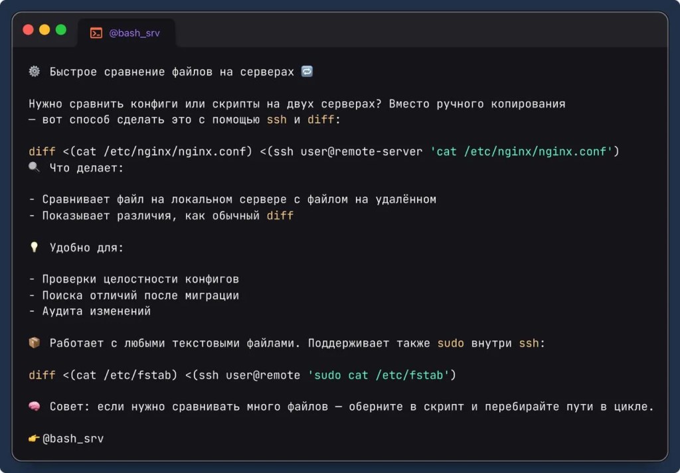Close the window with the red button

28,30
